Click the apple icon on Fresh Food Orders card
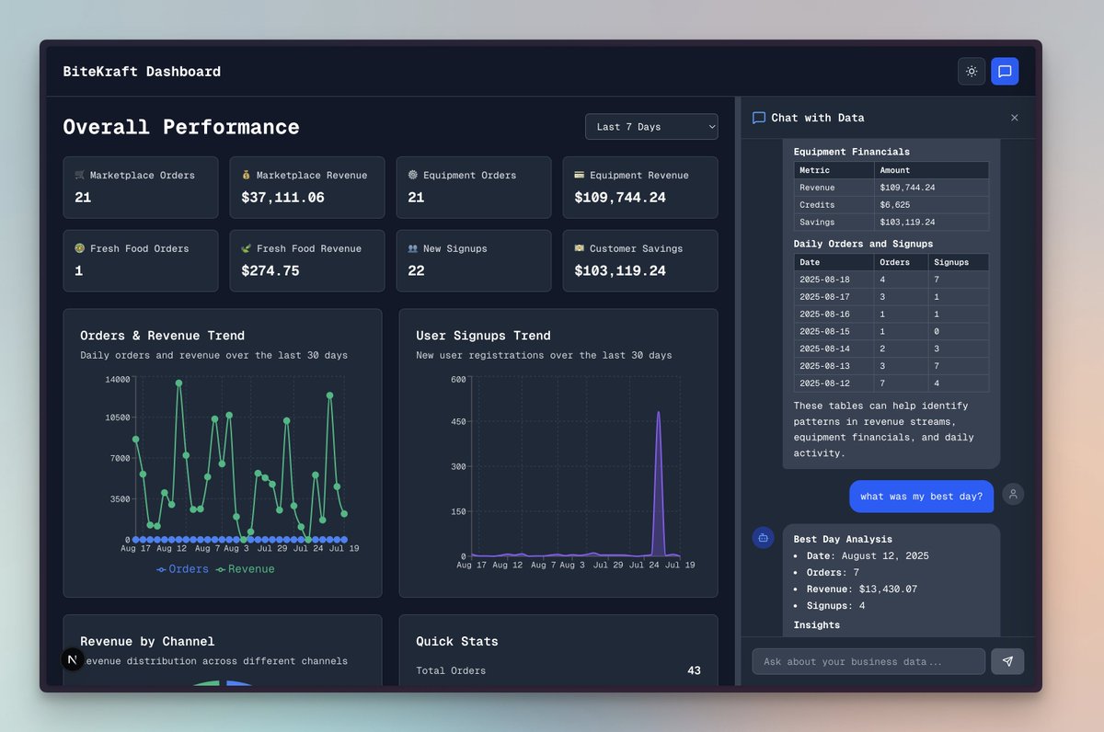This screenshot has height=732, width=1104. point(81,247)
